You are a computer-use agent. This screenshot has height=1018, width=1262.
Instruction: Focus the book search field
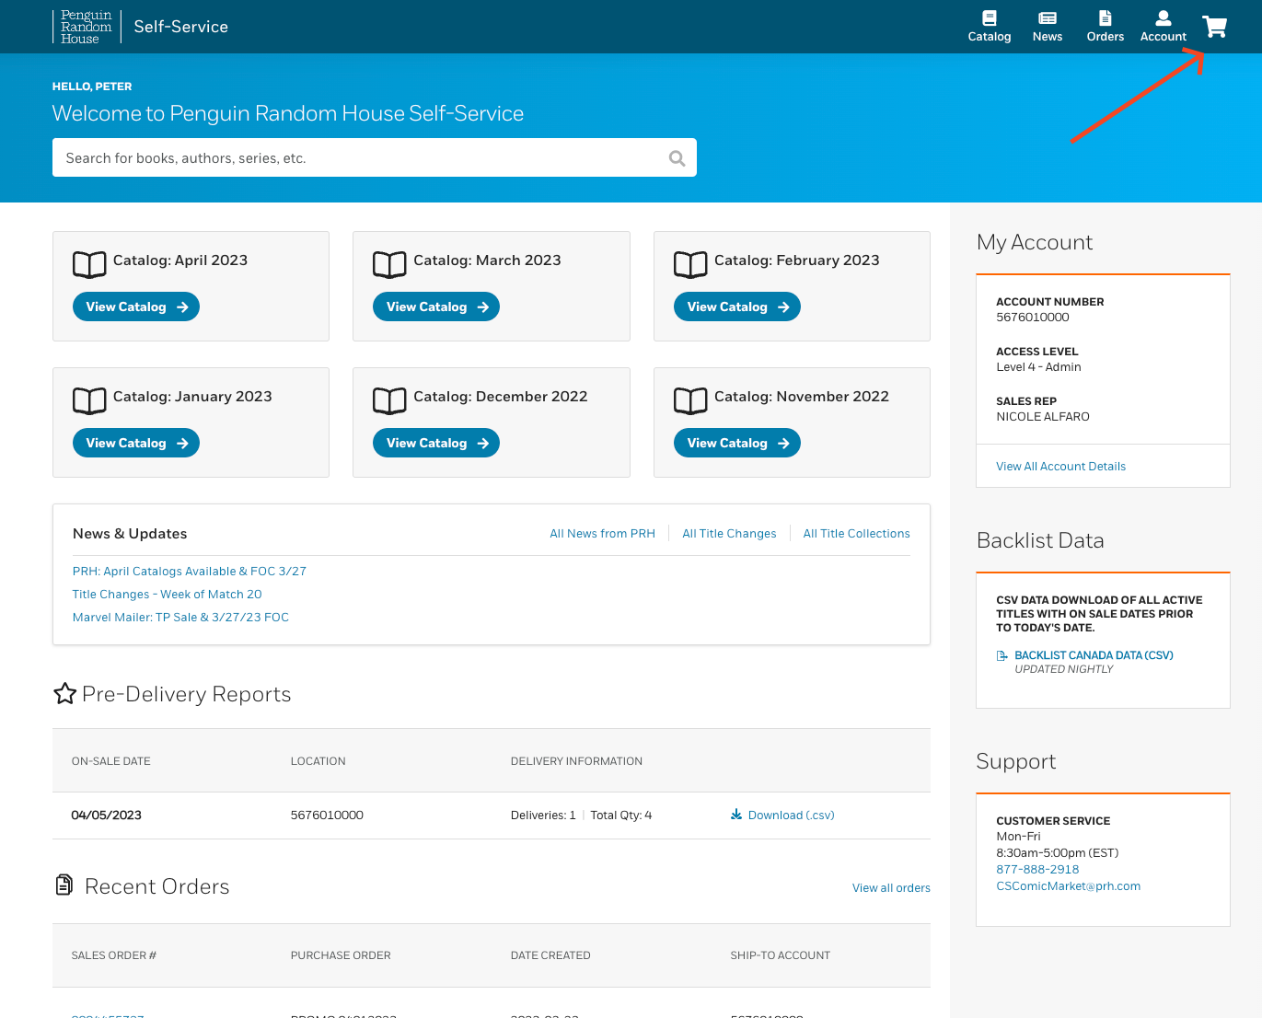pos(359,158)
